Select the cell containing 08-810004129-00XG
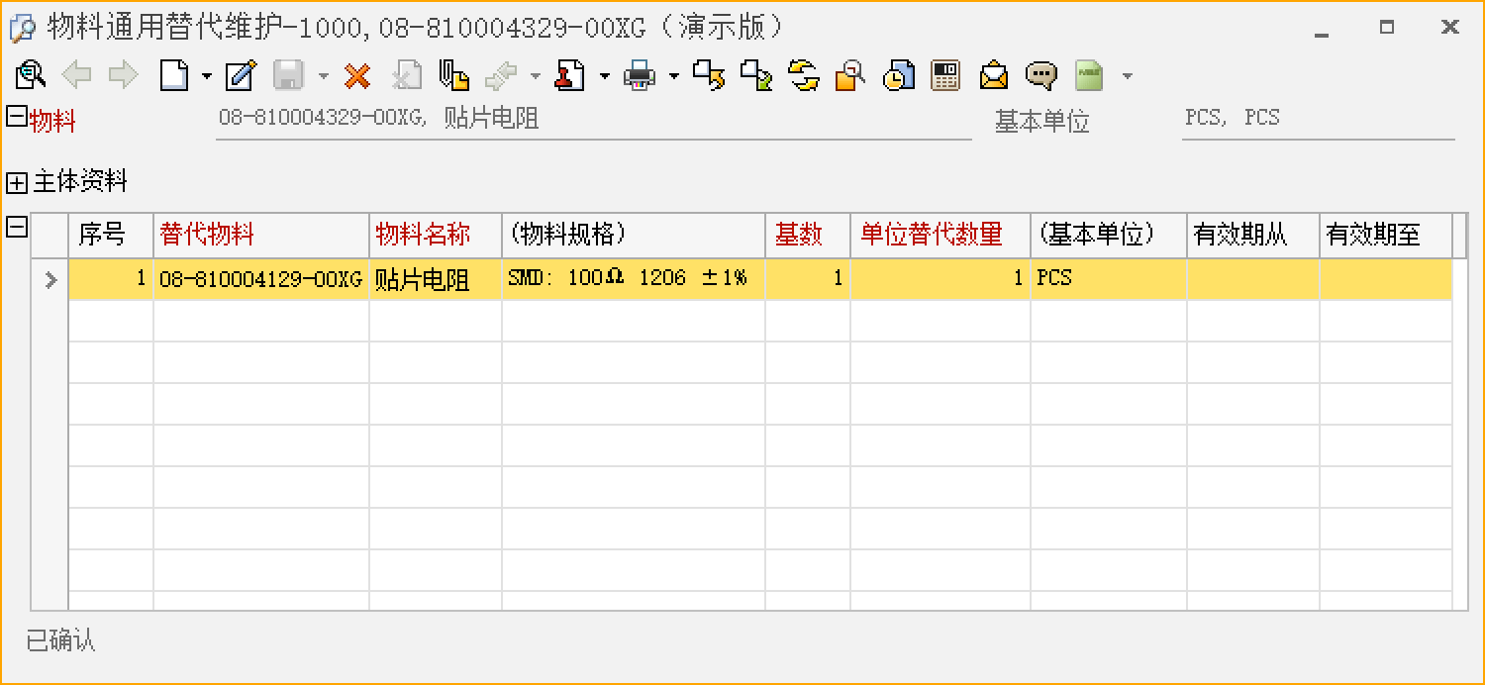 pyautogui.click(x=260, y=279)
